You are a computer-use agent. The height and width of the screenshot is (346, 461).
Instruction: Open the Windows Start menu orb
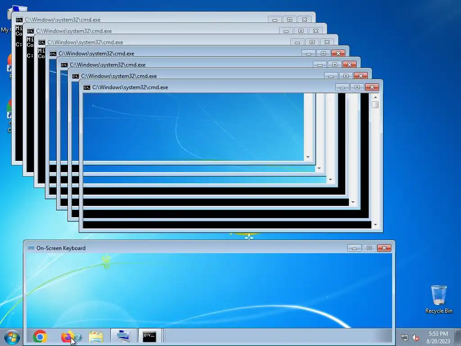[x=11, y=337]
